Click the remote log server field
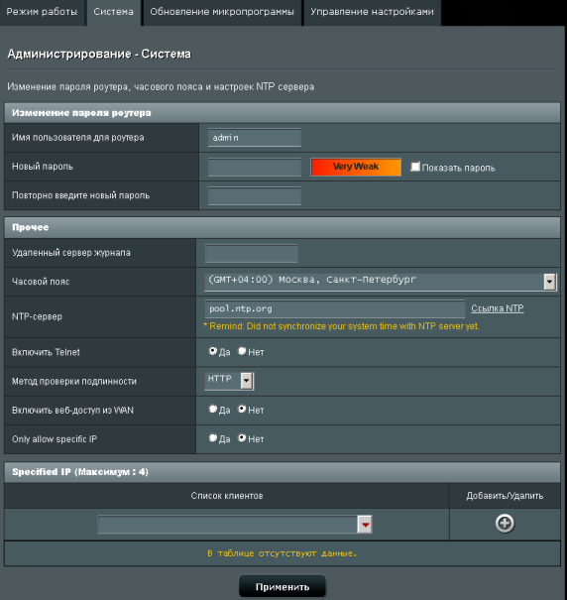Viewport: 567px width, 600px height. 252,253
